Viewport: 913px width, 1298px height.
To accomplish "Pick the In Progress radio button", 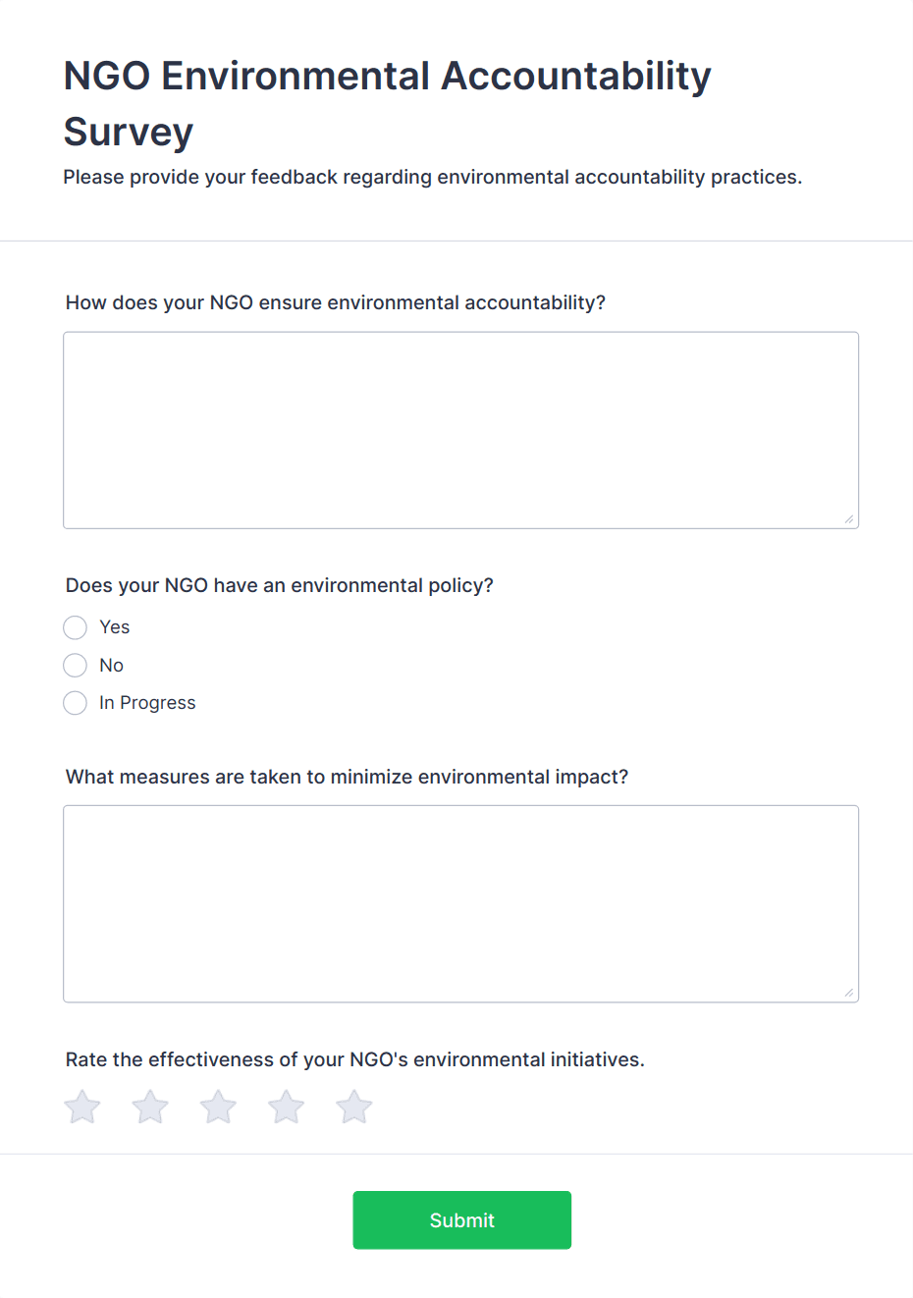I will tap(76, 703).
